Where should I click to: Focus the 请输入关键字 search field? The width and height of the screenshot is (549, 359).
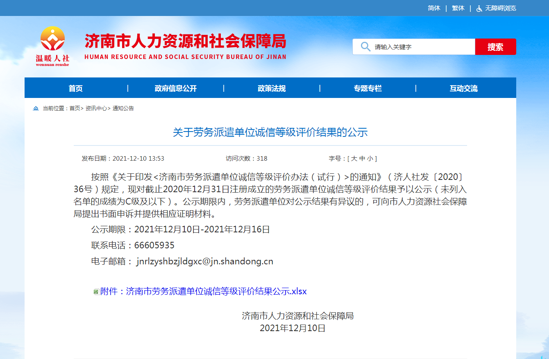(x=414, y=47)
